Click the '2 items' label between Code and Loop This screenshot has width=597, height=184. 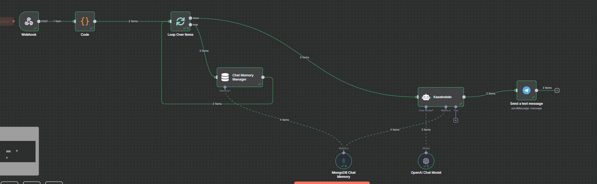coord(133,21)
